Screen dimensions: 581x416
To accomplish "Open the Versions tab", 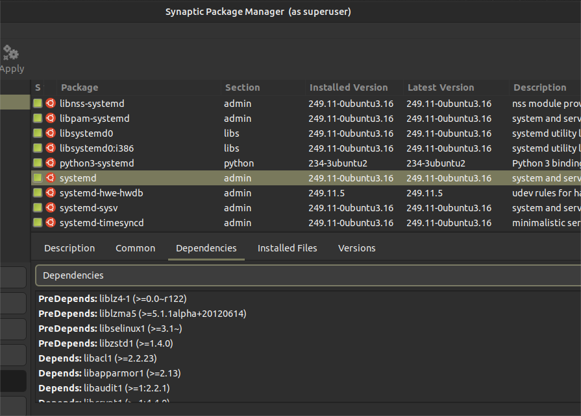I will point(356,248).
